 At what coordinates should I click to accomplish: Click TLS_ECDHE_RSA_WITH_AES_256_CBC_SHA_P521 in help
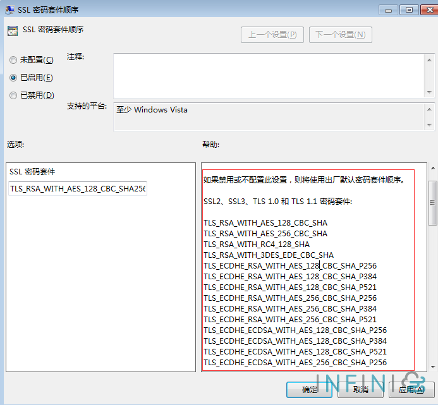[x=290, y=319]
